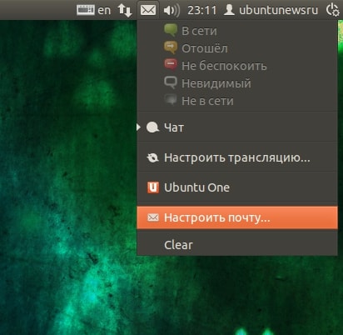Set status to 'Не беспокоить'

tap(237, 66)
